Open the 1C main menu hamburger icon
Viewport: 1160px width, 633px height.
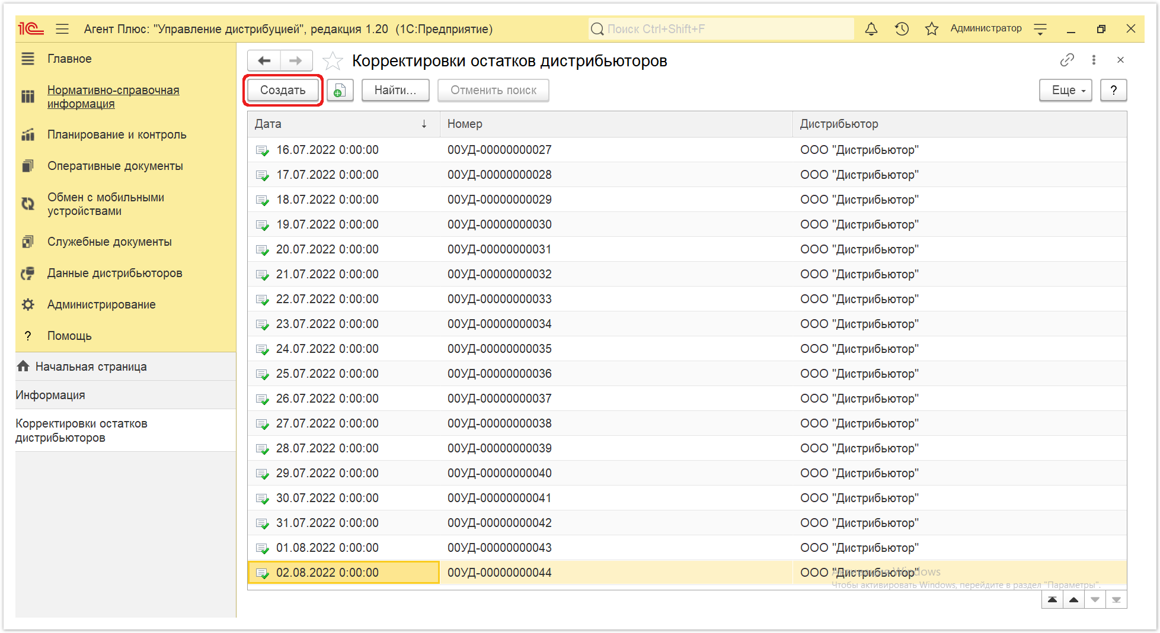coord(62,29)
